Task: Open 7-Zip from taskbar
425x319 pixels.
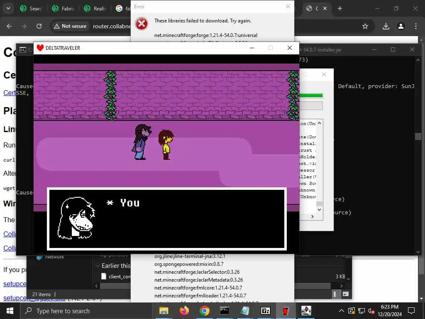Action: pyautogui.click(x=265, y=311)
